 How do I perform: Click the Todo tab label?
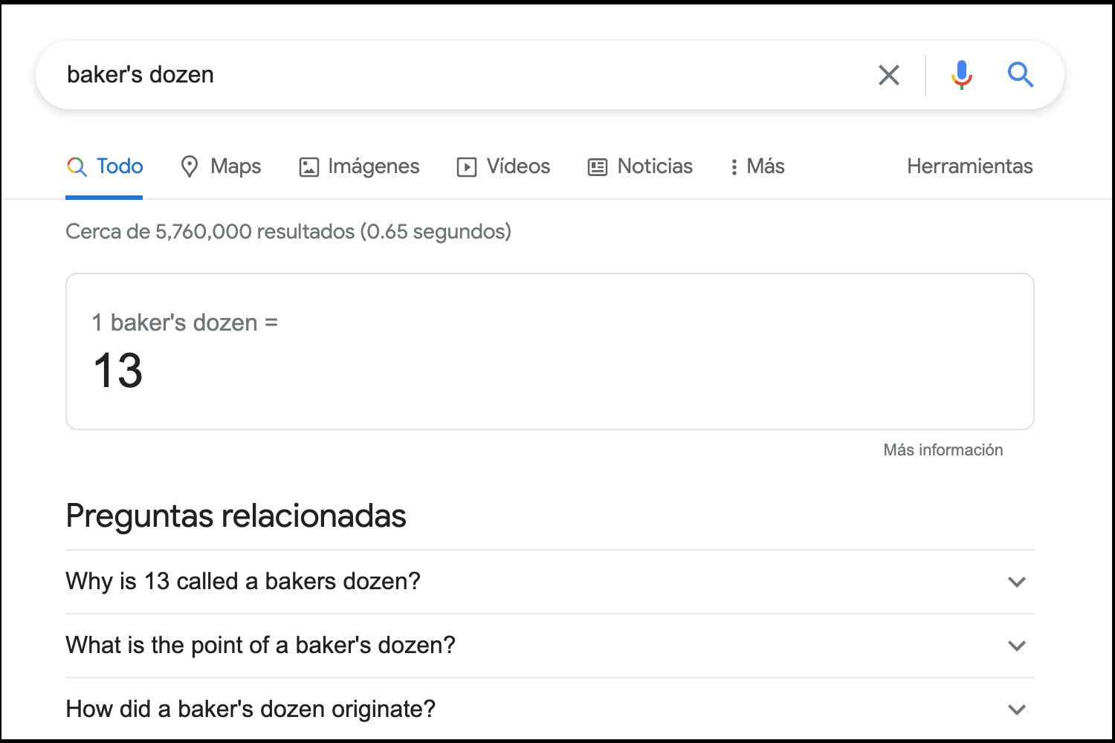[x=120, y=166]
